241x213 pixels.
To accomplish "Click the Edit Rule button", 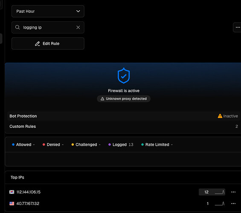I will (x=48, y=43).
